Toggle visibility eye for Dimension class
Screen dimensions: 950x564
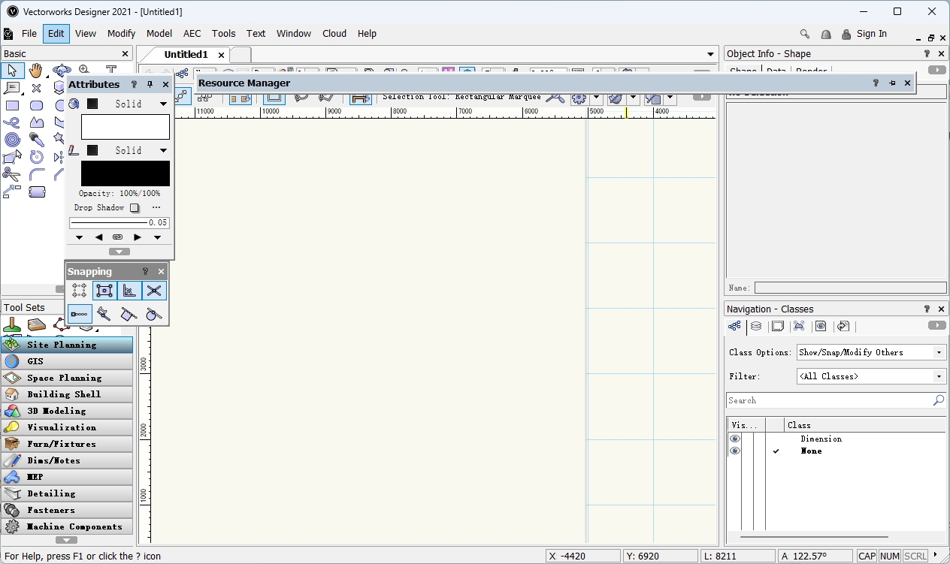[735, 439]
